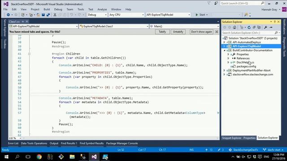Click the user account avatar HG
The height and width of the screenshot is (161, 287).
point(284,9)
